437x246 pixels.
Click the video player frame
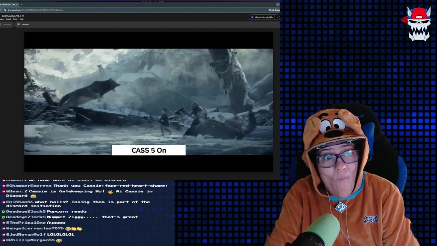[x=149, y=102]
